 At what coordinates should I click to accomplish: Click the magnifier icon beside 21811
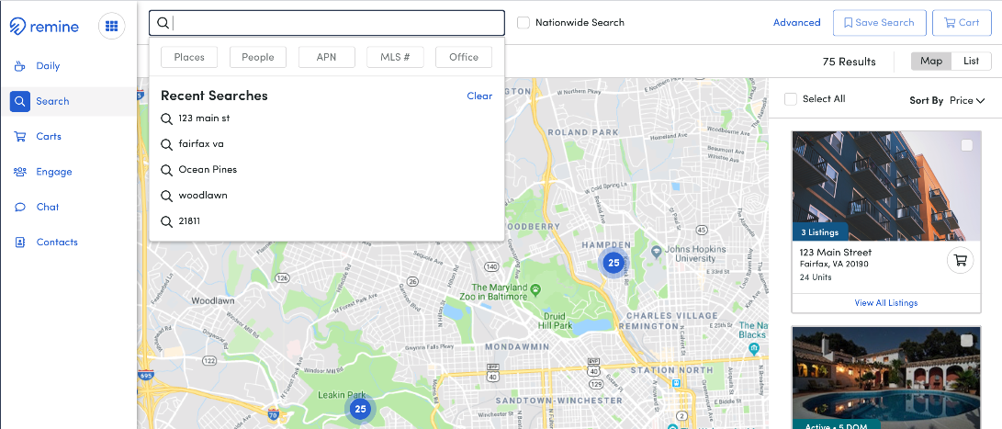(167, 221)
